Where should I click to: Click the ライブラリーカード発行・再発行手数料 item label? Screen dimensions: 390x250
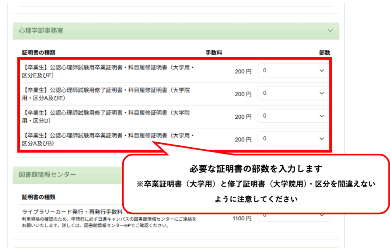pyautogui.click(x=72, y=212)
